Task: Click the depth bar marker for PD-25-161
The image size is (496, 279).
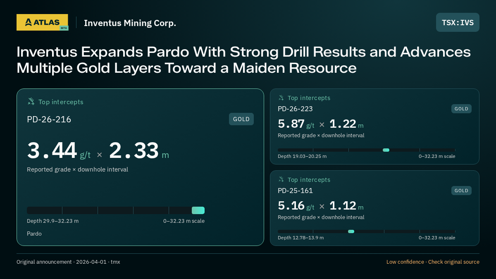Action: [x=351, y=231]
